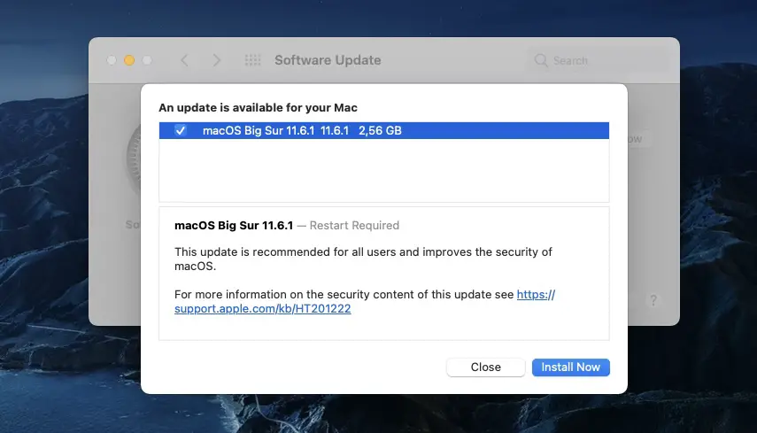Uncheck the macOS Big Sur 11.6.1 checkbox
The image size is (757, 433).
point(181,131)
